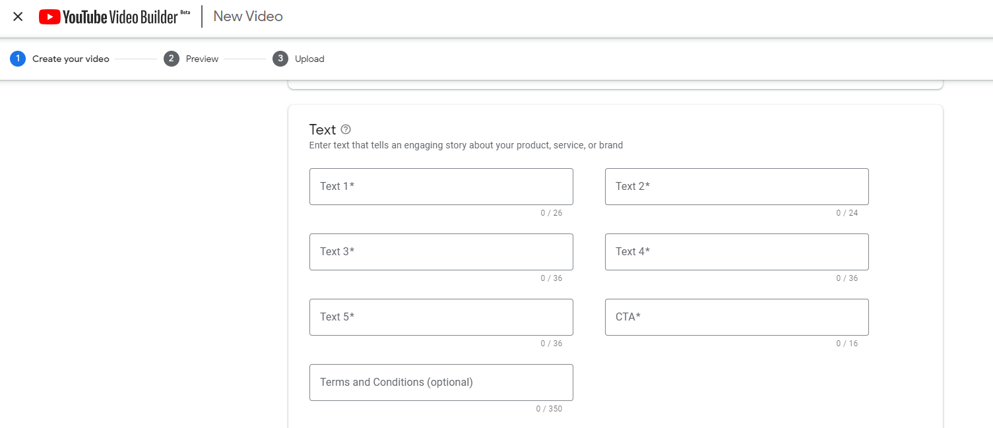Click the Video Builder wordmark
Screen dimensions: 993x428
[x=144, y=17]
